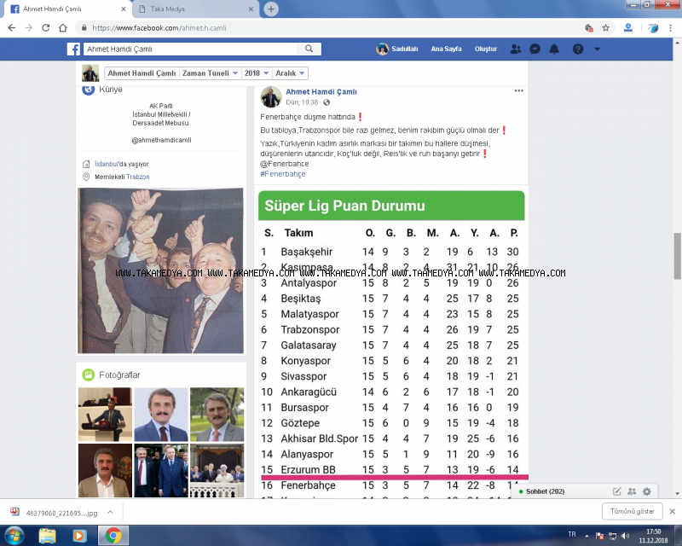The height and width of the screenshot is (546, 682).
Task: Expand options for downloaded jpg file
Action: pos(111,512)
